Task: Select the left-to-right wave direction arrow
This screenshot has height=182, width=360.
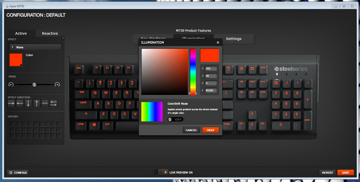Action: (x=11, y=103)
